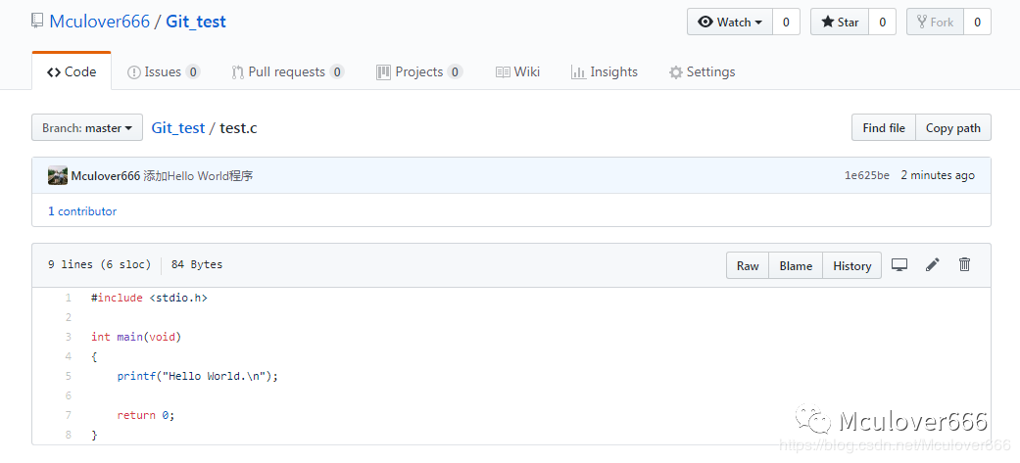The width and height of the screenshot is (1020, 463).
Task: Open Mculover666 owner link in header
Action: point(100,22)
